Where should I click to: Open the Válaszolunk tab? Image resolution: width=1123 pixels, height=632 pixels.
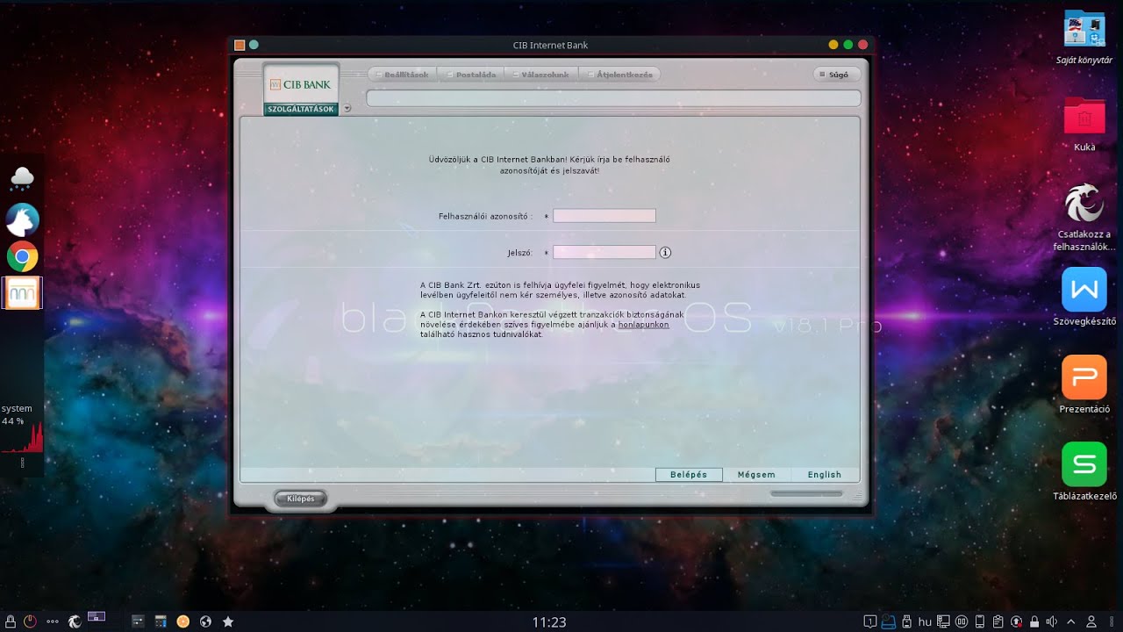coord(540,75)
